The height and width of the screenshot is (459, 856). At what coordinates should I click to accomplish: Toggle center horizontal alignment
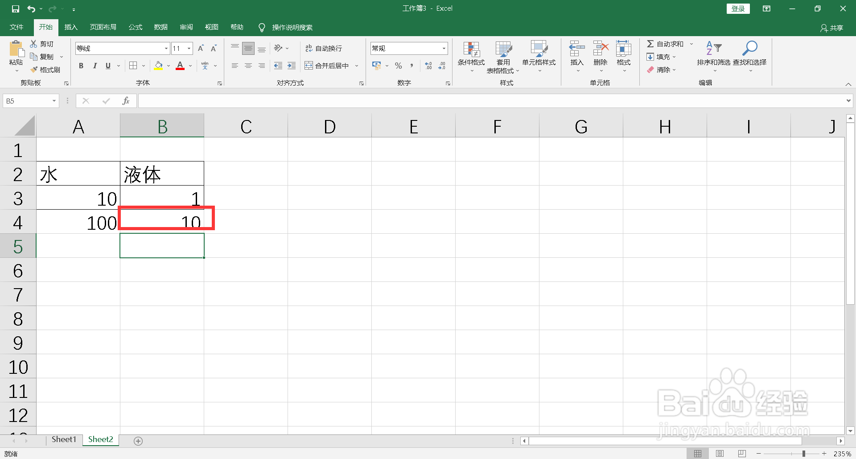coord(248,66)
